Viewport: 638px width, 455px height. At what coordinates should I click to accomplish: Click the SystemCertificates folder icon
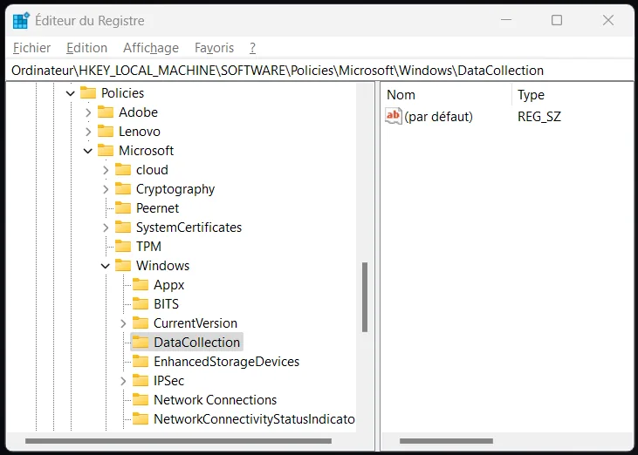[123, 227]
